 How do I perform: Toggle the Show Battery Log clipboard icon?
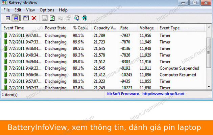tap(16, 18)
